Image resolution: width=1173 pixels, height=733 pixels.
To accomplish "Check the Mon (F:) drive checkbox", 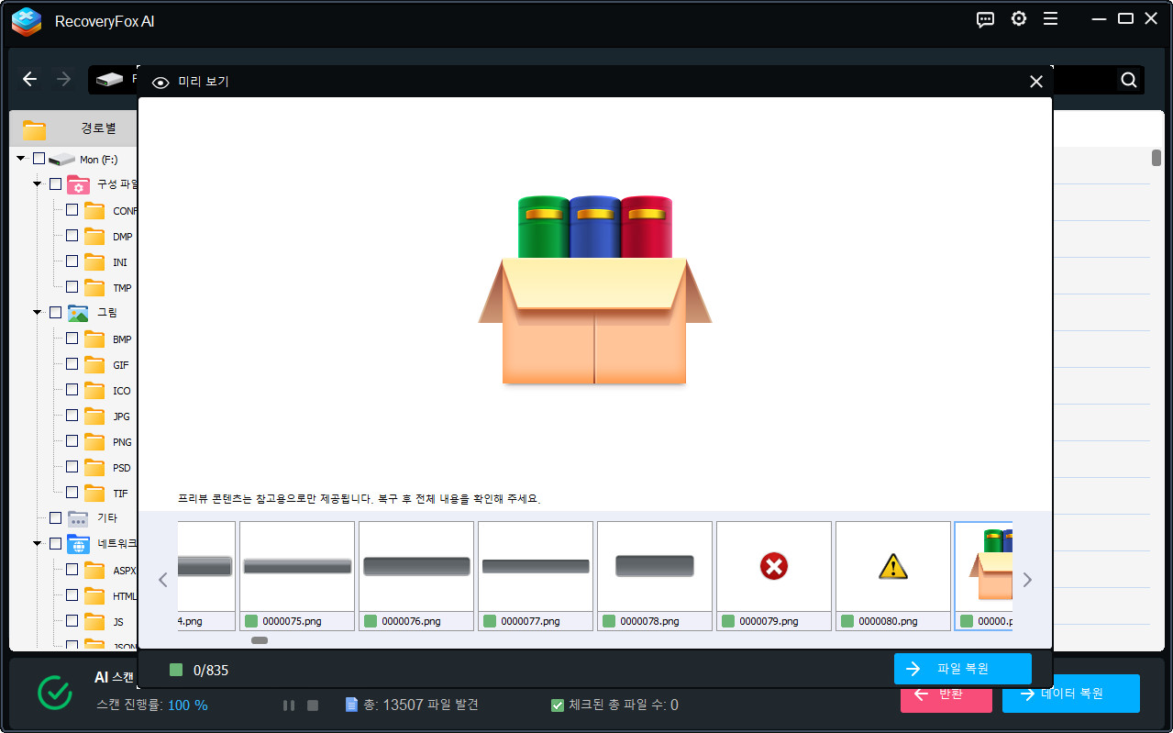I will point(39,159).
